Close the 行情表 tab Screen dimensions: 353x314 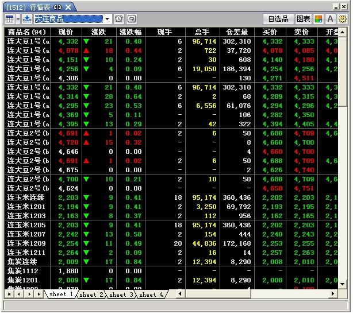[x=68, y=7]
